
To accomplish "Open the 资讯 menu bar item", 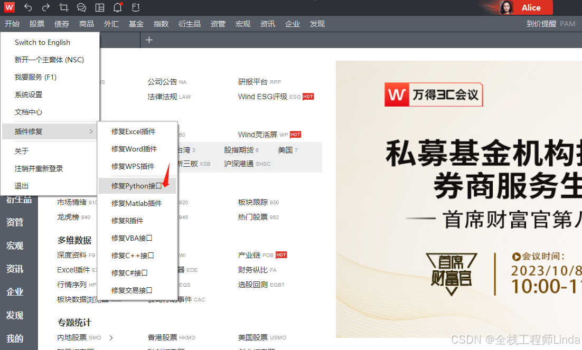I will coord(268,24).
